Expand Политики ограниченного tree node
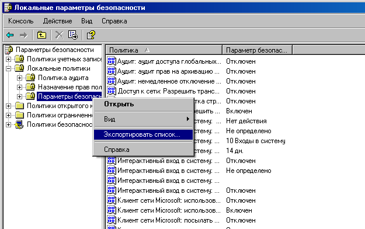 (x=8, y=115)
